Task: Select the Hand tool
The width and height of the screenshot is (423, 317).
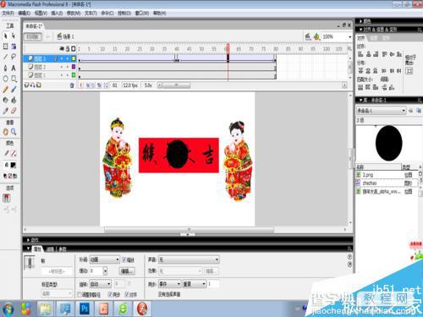Action: [x=5, y=132]
